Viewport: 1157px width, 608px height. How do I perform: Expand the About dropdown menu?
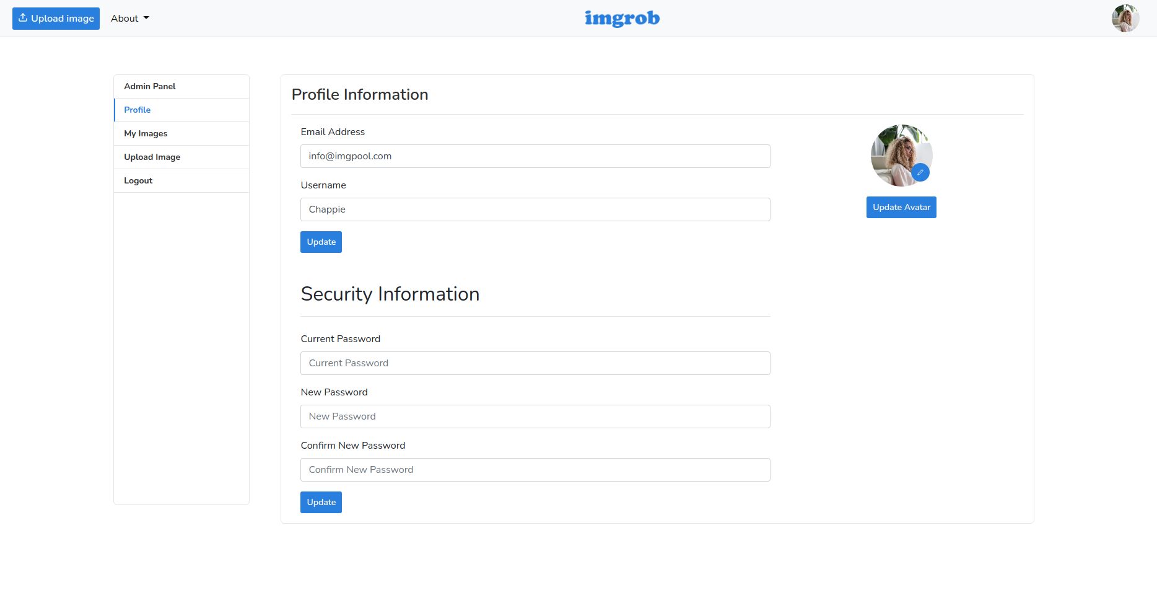129,19
